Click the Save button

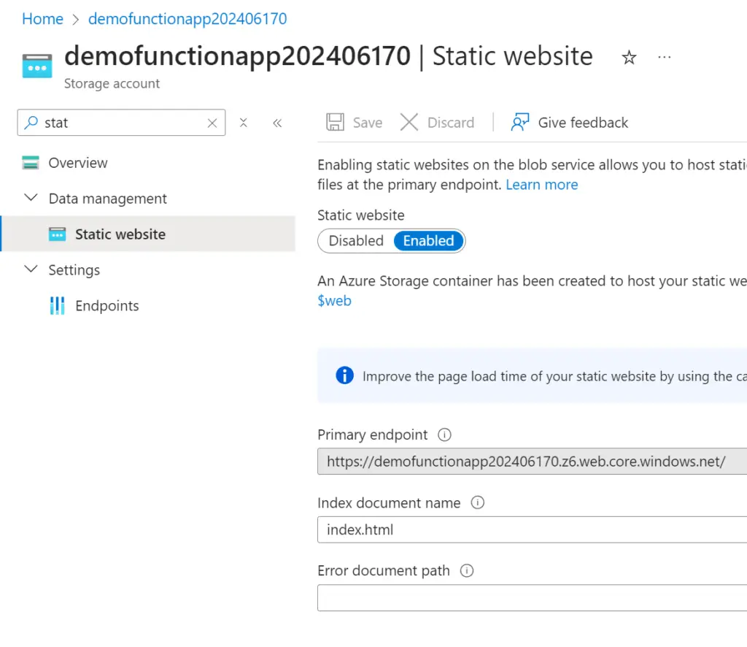click(355, 123)
